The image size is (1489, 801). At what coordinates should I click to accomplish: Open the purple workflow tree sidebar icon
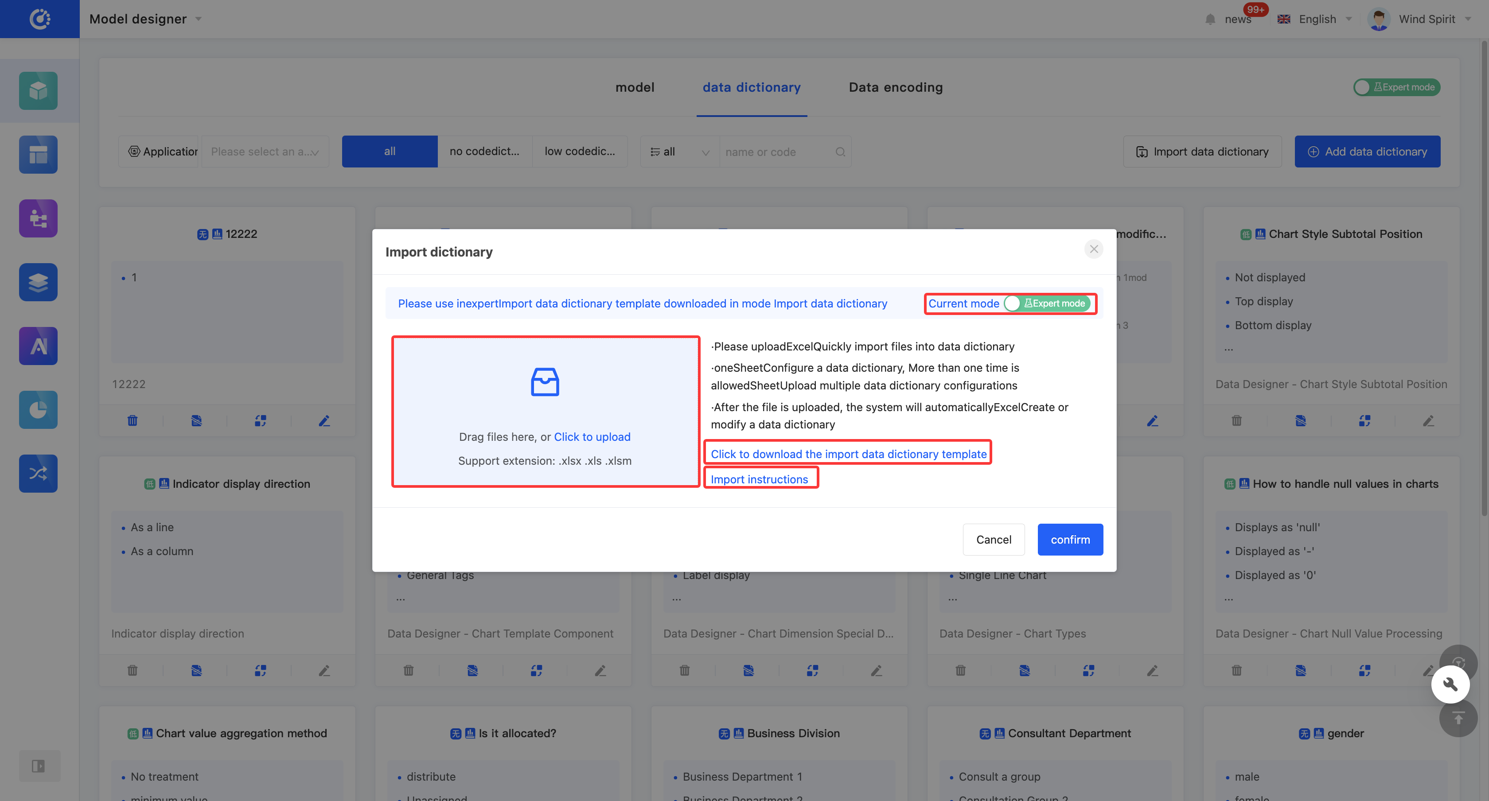point(38,218)
